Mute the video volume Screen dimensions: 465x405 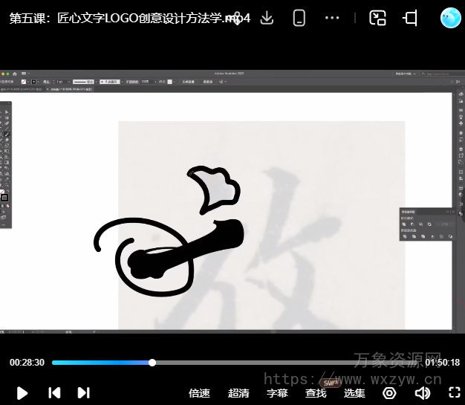pos(422,392)
